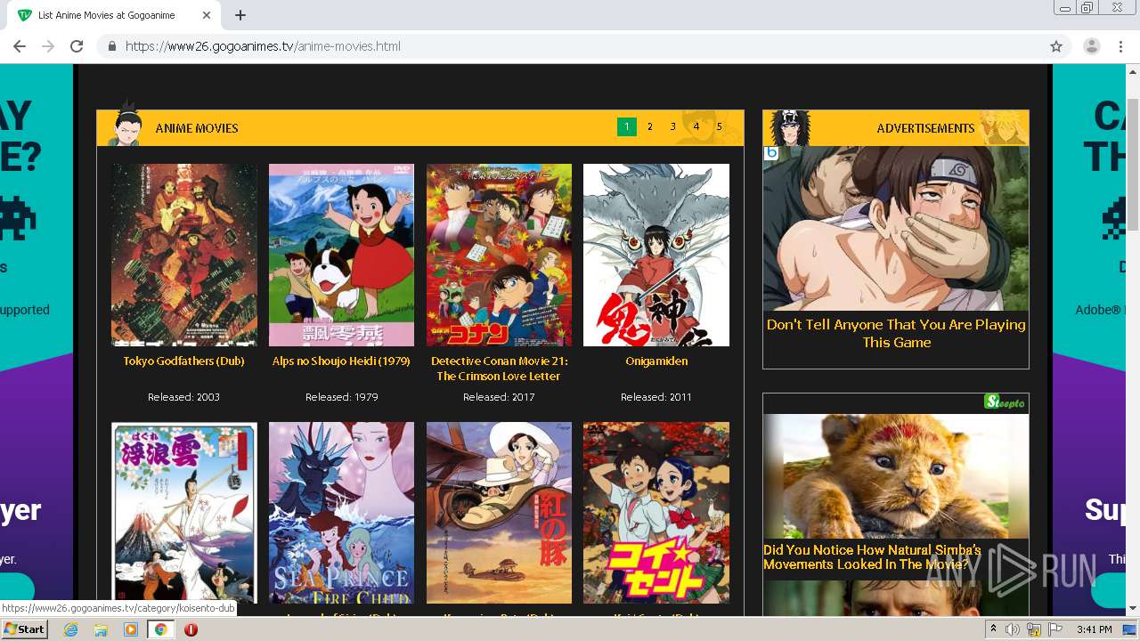Open the Haguregumo movie poster
The width and height of the screenshot is (1140, 641).
tap(183, 513)
